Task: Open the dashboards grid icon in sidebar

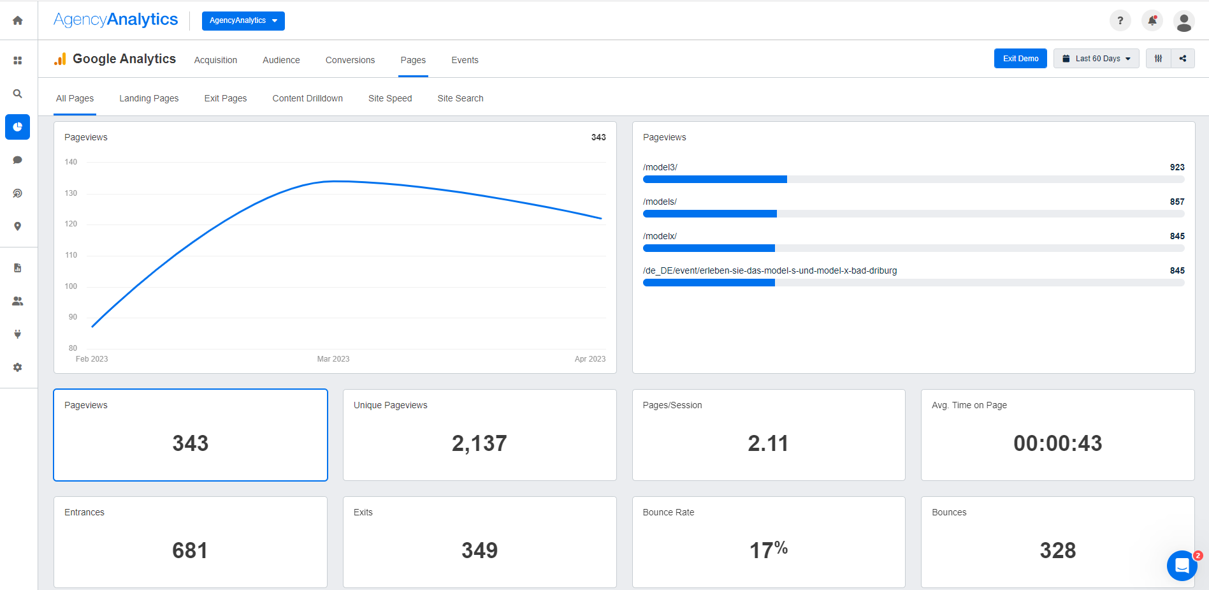Action: [x=18, y=61]
